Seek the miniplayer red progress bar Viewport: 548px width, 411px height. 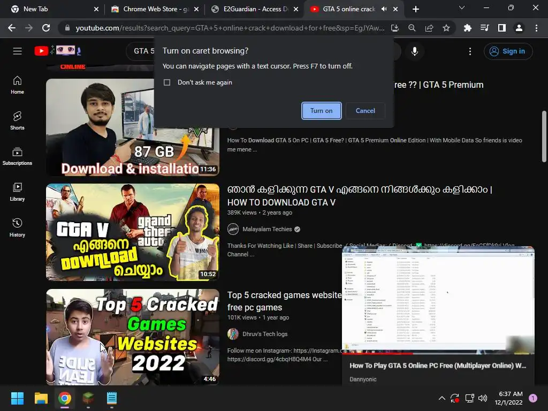point(438,353)
